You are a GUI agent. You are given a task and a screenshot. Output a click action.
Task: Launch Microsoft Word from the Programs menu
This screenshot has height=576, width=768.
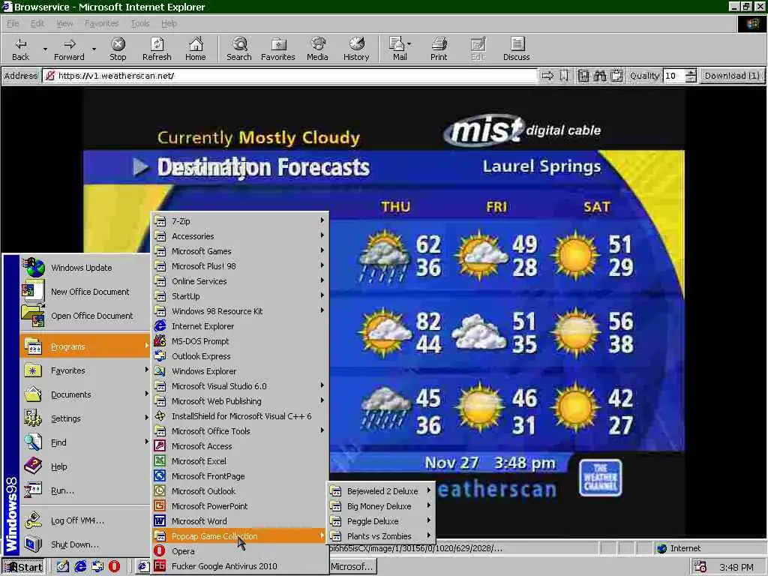[x=240, y=521]
